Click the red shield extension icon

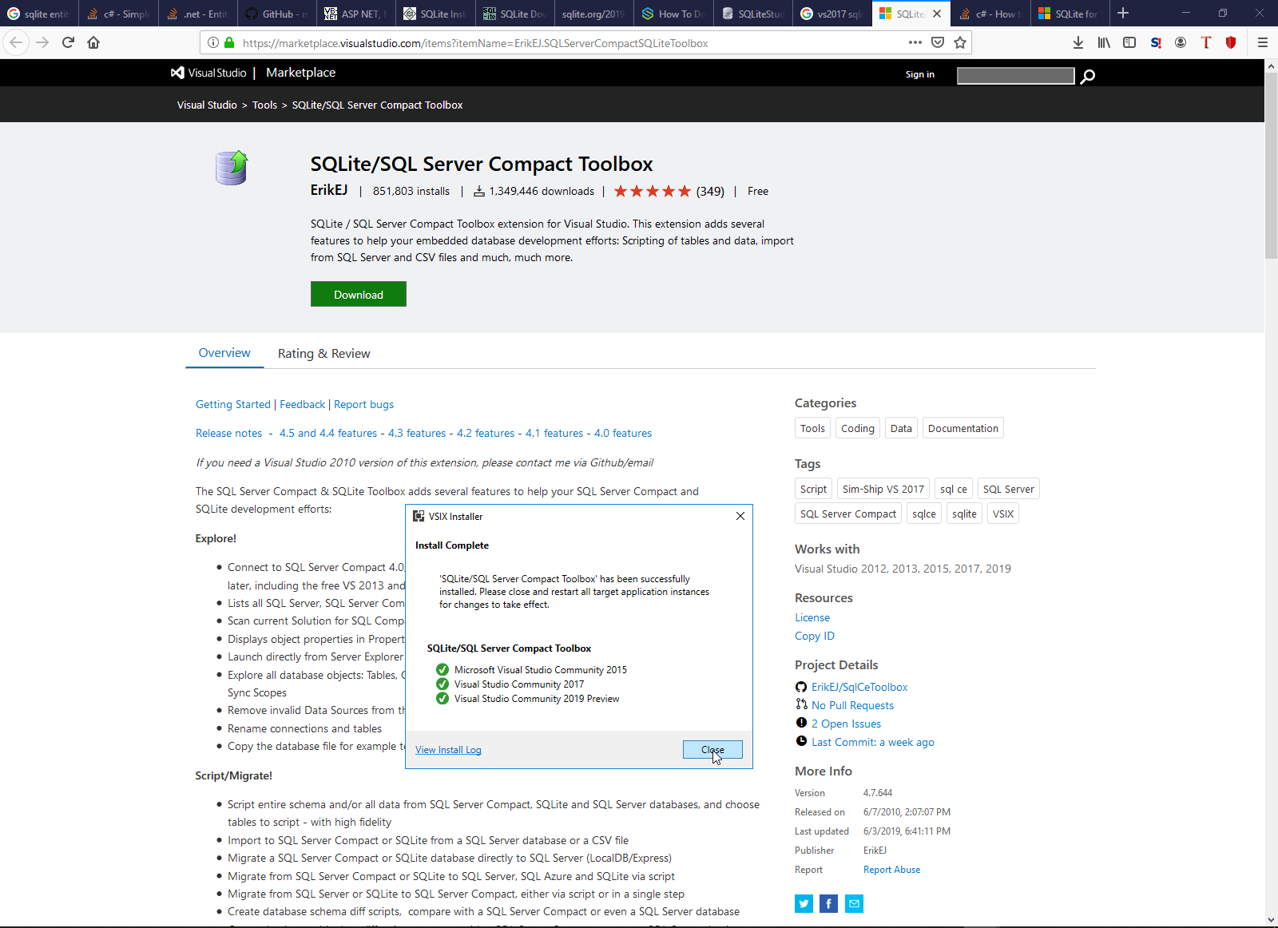coord(1231,42)
